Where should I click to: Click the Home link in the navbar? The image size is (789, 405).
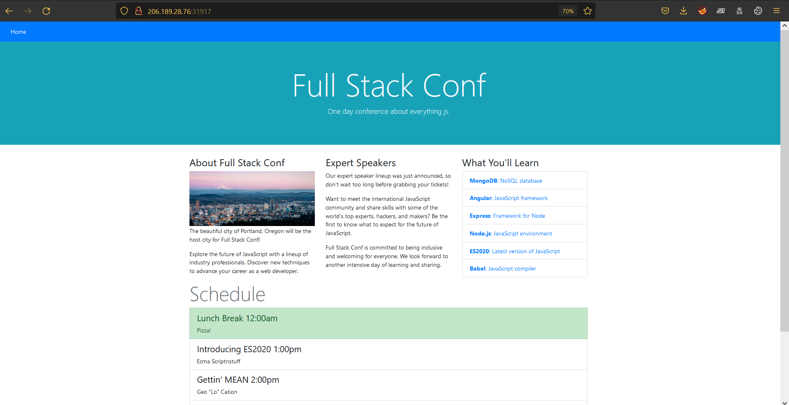click(x=19, y=32)
